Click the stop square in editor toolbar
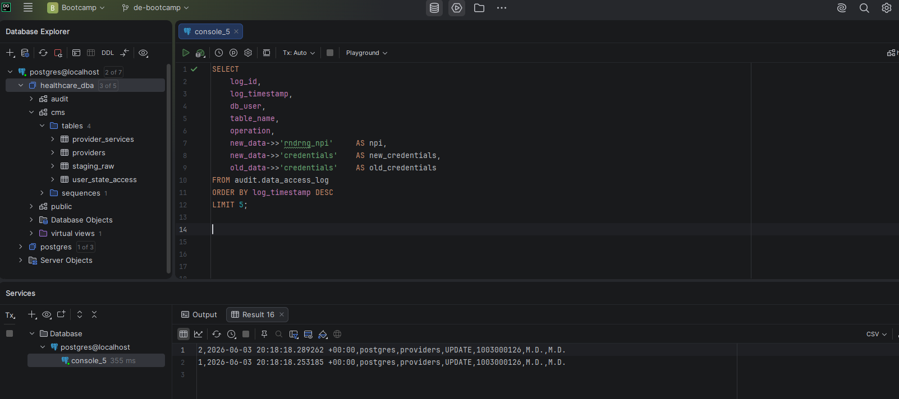The width and height of the screenshot is (899, 399). point(330,53)
